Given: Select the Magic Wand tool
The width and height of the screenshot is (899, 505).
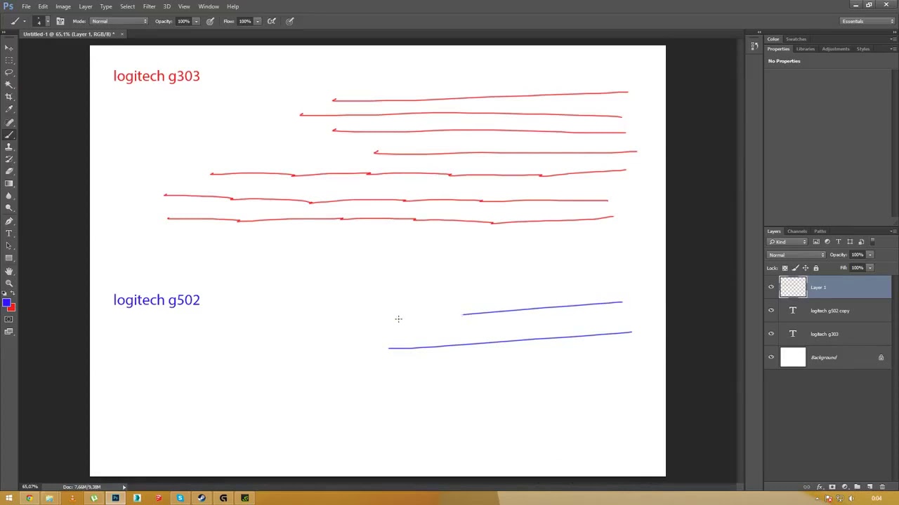Looking at the screenshot, I should 9,85.
